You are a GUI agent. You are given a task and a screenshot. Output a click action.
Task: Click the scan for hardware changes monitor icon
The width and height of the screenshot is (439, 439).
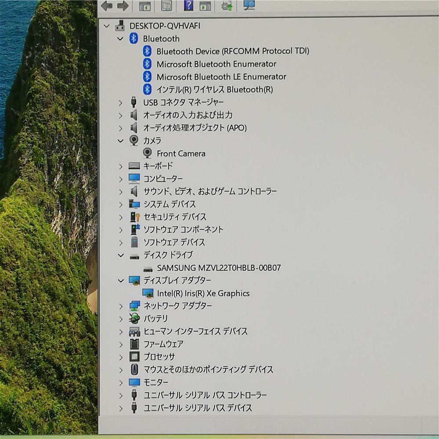coord(249,5)
